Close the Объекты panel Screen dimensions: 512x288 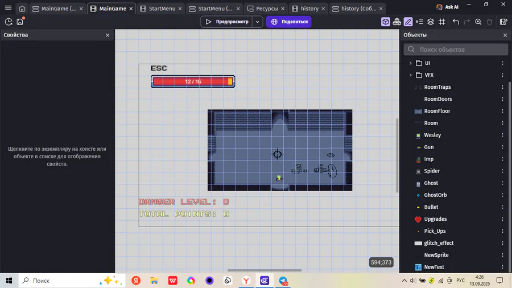(505, 35)
